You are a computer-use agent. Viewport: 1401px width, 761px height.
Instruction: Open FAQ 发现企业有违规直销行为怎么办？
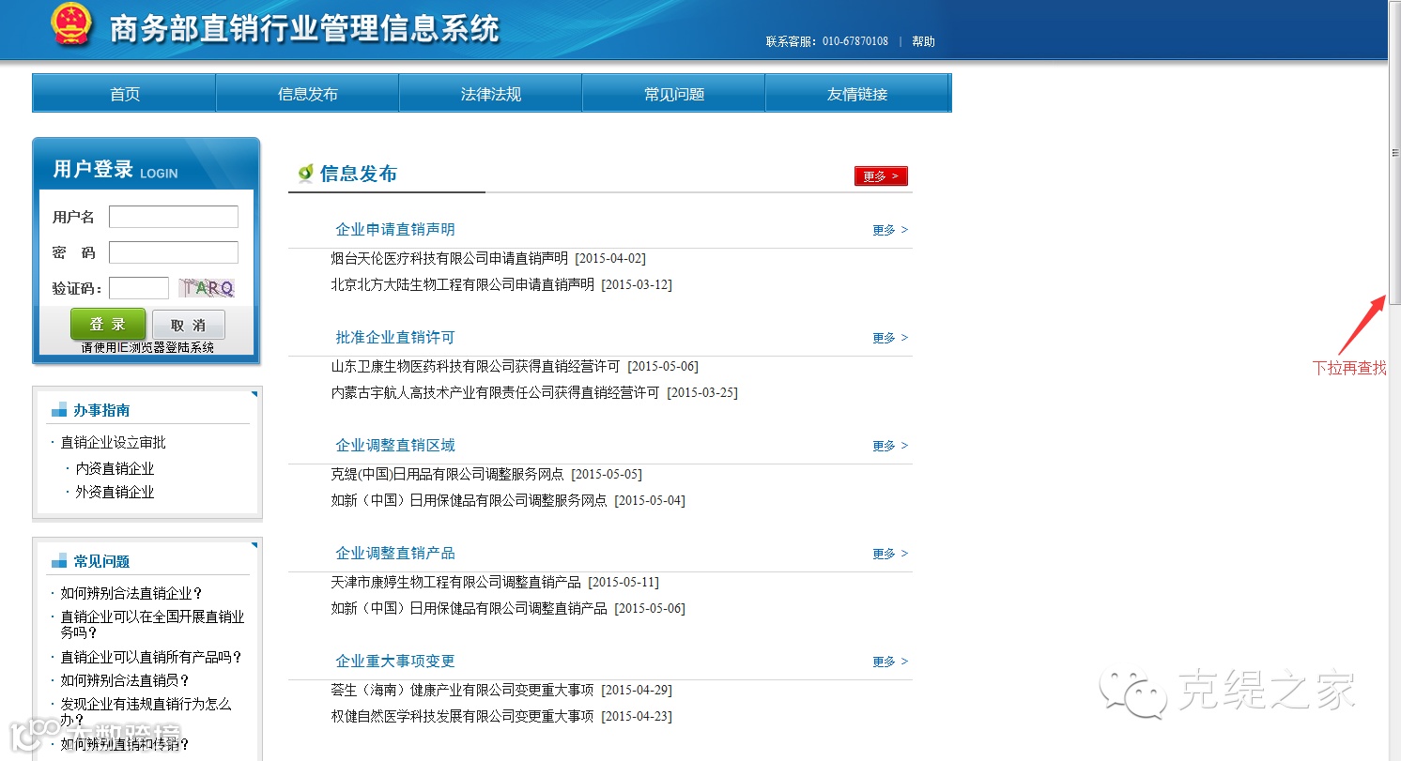pos(146,711)
